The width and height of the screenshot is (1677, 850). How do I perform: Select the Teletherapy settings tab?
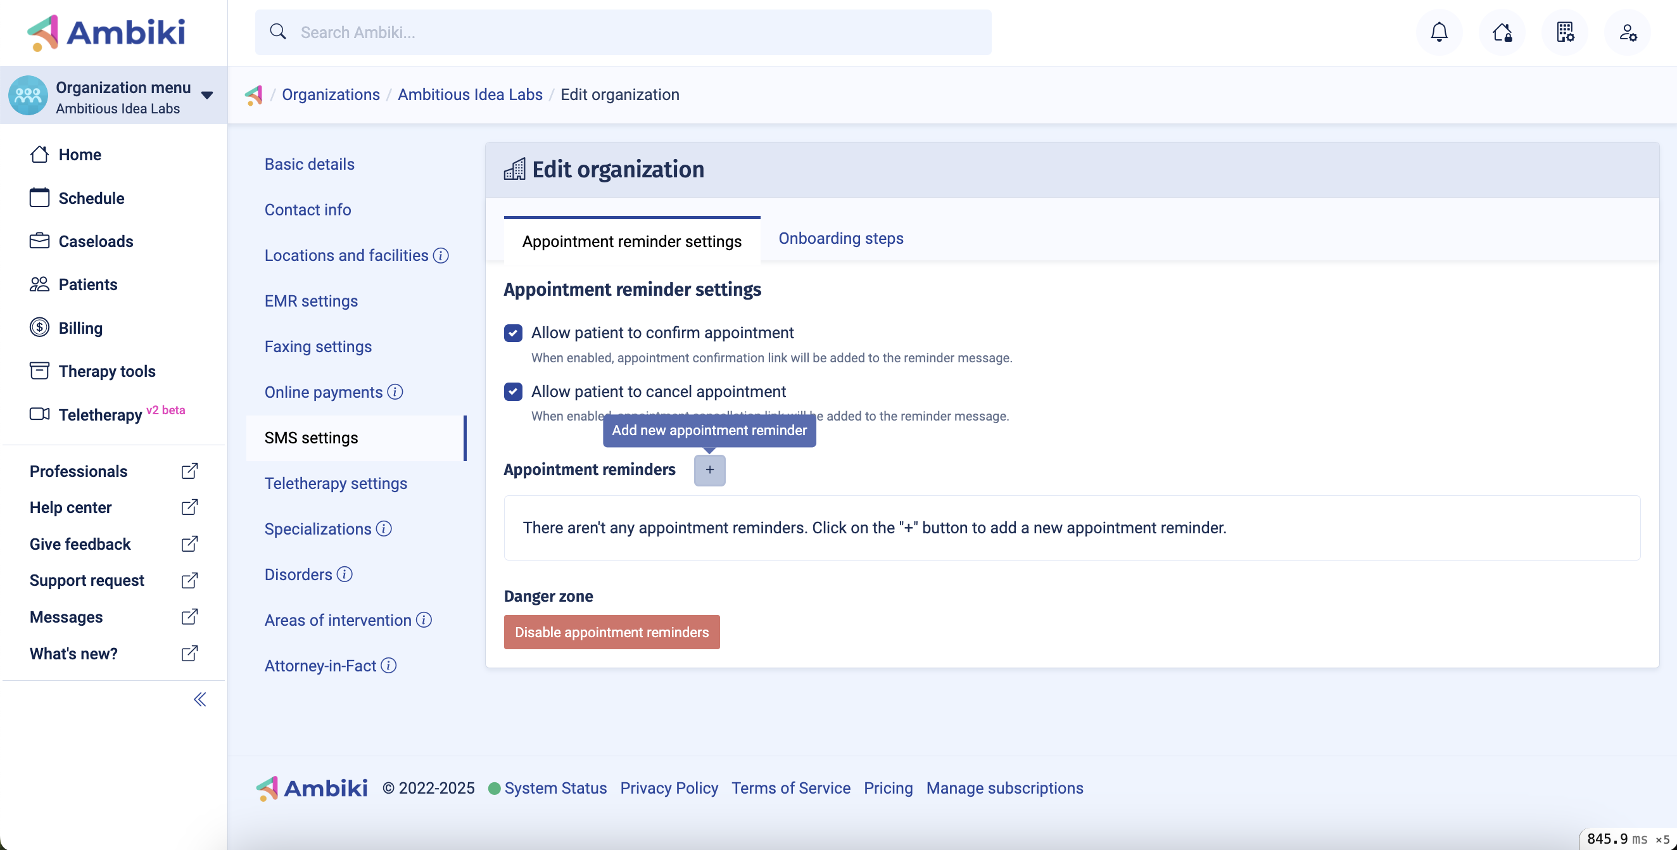[336, 483]
